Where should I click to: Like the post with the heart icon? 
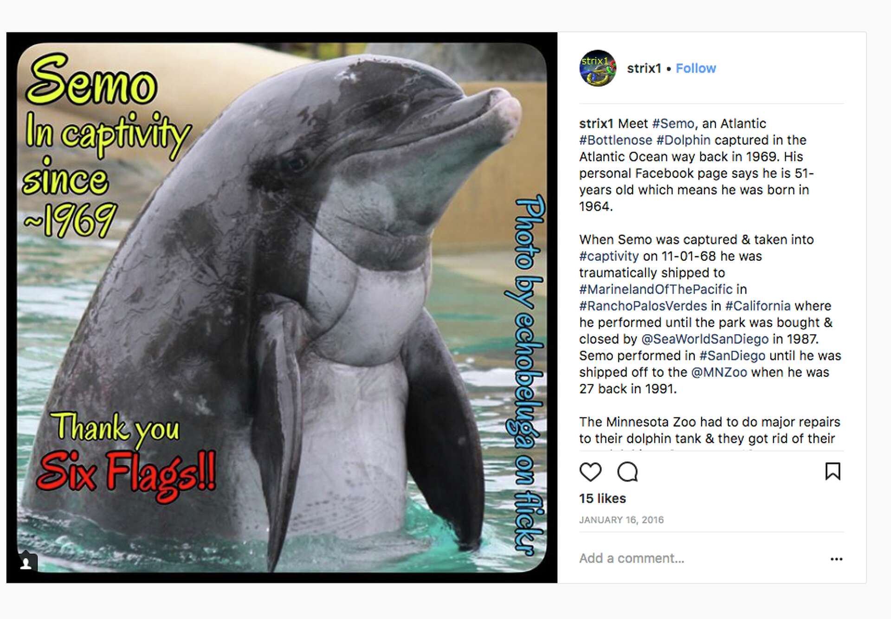coord(590,472)
